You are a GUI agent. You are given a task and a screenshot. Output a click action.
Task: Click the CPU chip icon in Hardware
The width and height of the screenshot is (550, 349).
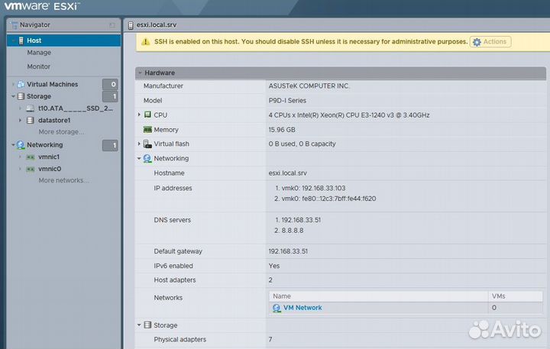click(147, 115)
